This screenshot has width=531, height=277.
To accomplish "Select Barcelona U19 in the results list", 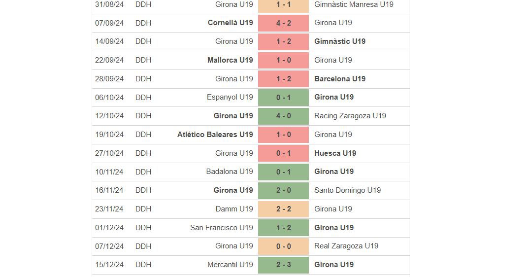I will point(340,79).
